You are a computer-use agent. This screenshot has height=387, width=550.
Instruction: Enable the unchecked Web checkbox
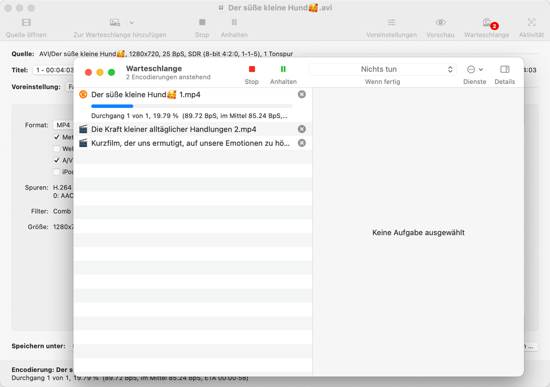tap(57, 149)
